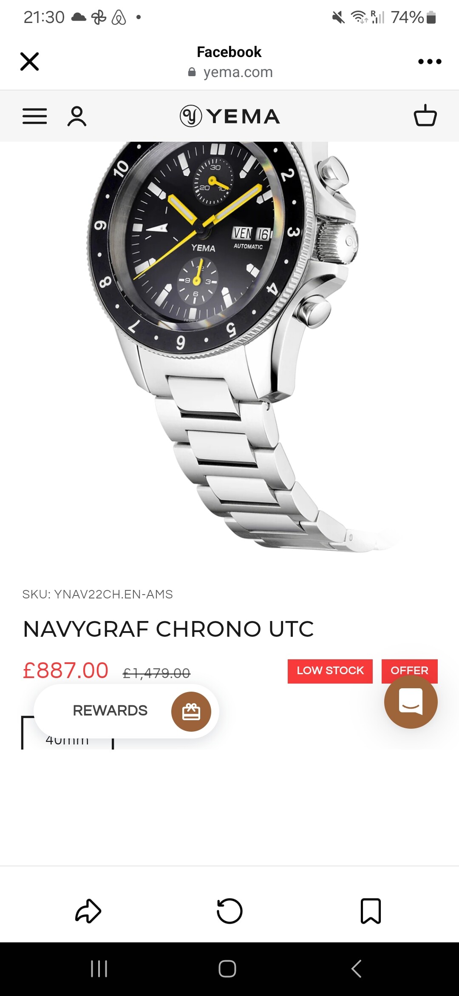The width and height of the screenshot is (459, 996).
Task: Tap the Android back arrow
Action: 356,969
